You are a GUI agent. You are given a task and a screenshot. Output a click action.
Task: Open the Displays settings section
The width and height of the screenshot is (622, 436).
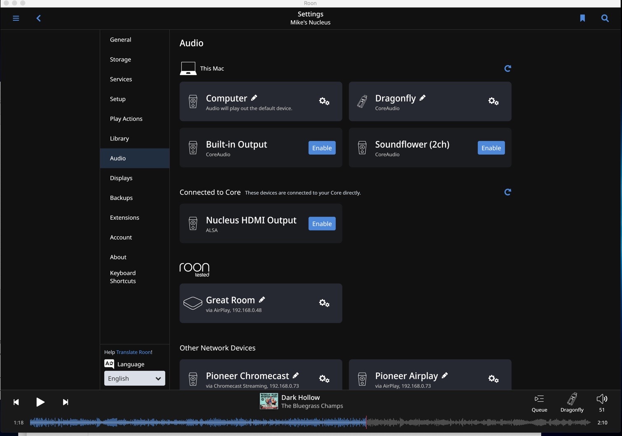(x=135, y=178)
